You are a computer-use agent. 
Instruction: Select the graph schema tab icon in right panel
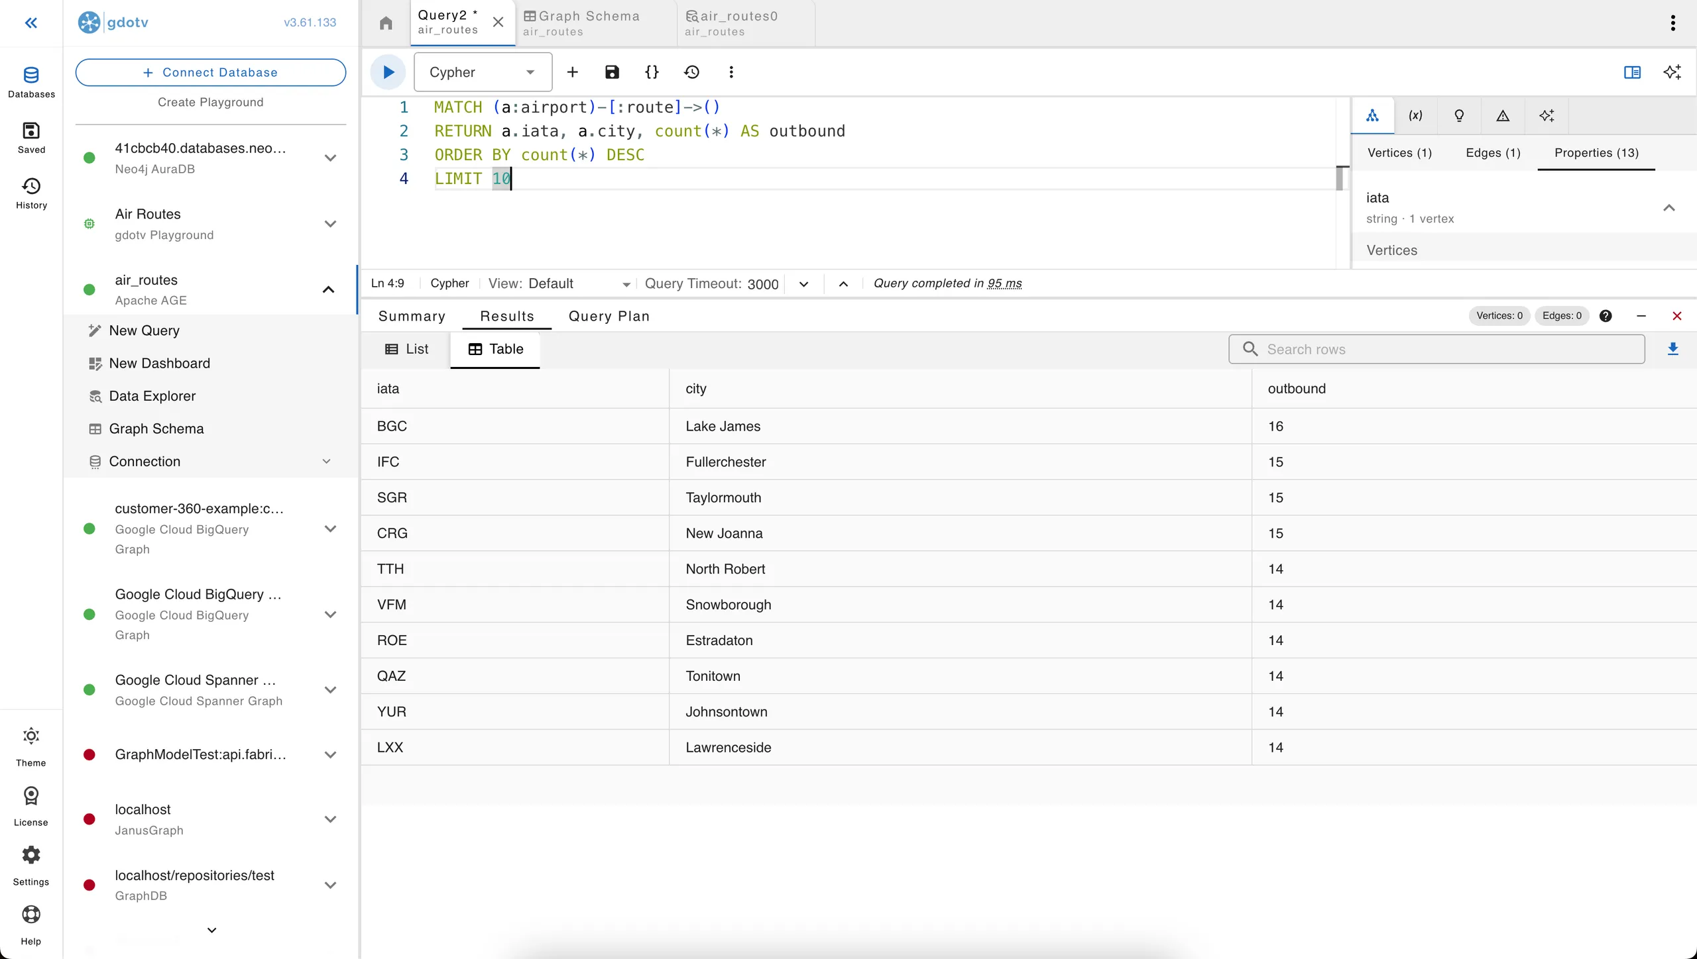coord(1372,116)
